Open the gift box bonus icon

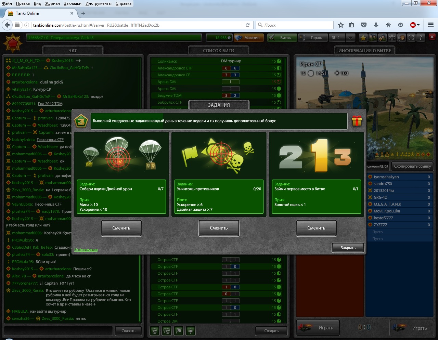point(357,121)
